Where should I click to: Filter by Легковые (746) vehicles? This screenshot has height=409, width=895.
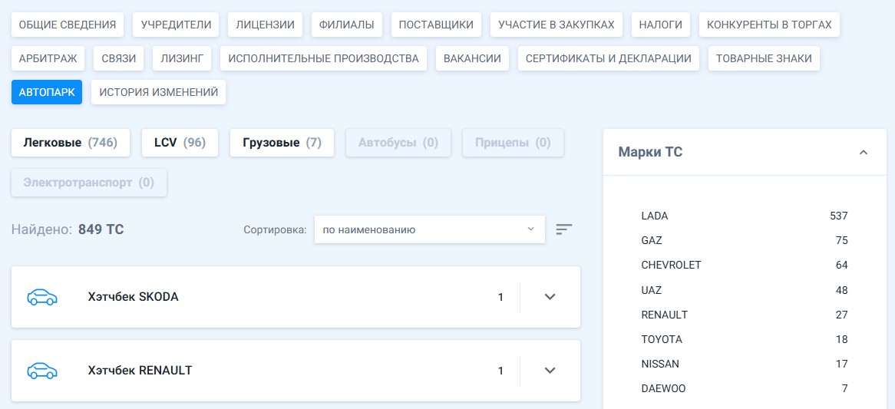[70, 143]
